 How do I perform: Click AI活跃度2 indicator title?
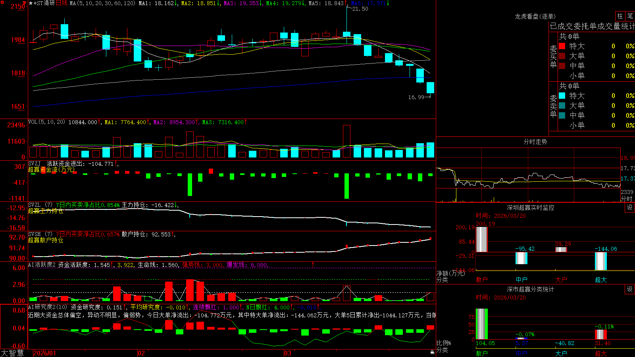point(42,265)
